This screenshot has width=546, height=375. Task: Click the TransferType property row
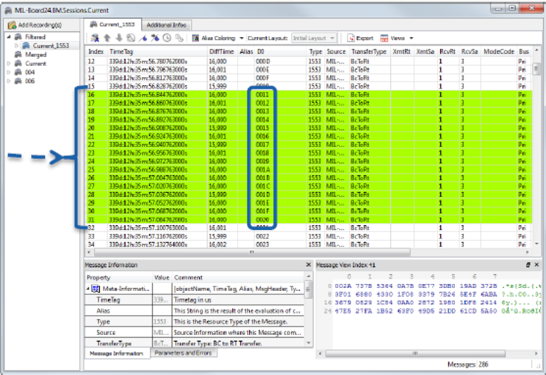(x=195, y=344)
